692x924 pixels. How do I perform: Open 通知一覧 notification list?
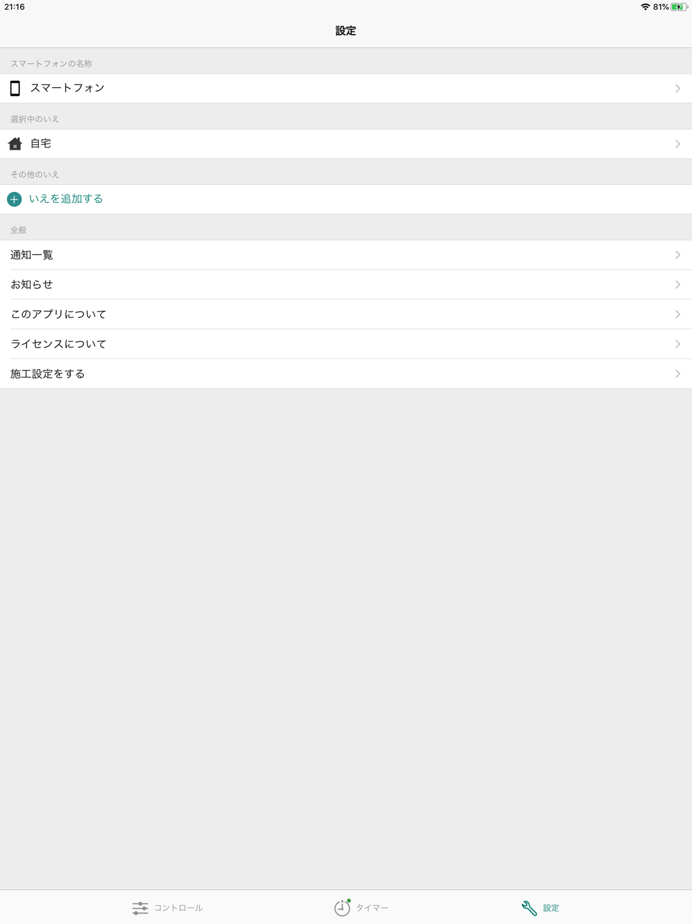coord(346,255)
